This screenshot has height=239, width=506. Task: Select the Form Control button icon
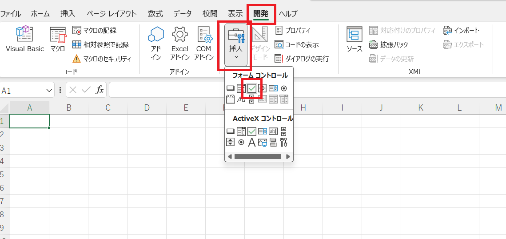pyautogui.click(x=230, y=88)
